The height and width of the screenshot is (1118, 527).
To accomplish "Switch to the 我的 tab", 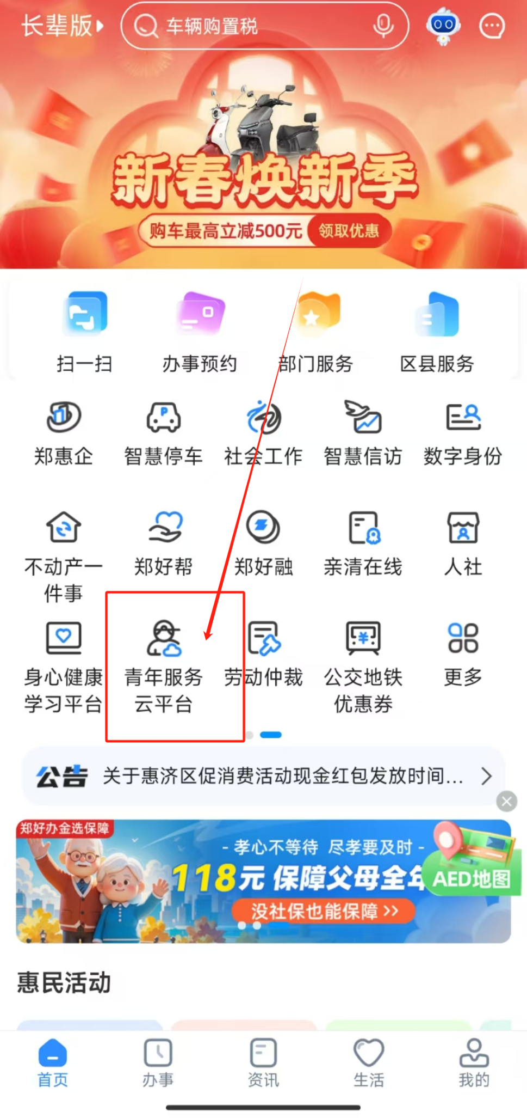I will [x=474, y=1063].
